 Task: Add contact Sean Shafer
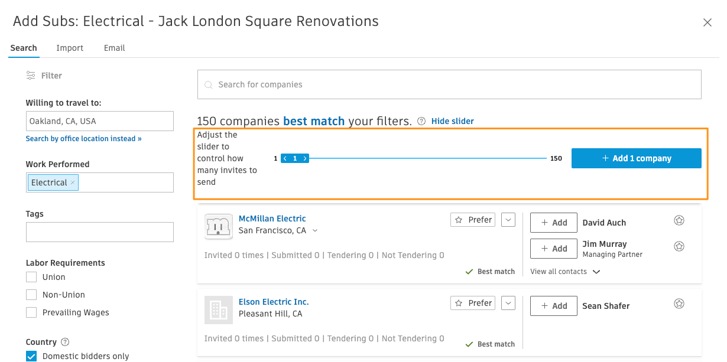click(554, 306)
